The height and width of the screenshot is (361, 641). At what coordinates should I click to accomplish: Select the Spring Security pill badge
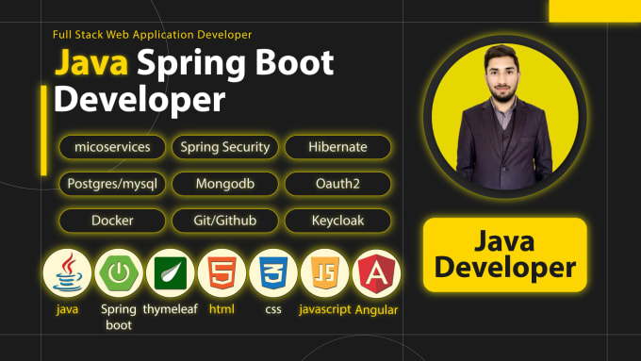click(225, 147)
